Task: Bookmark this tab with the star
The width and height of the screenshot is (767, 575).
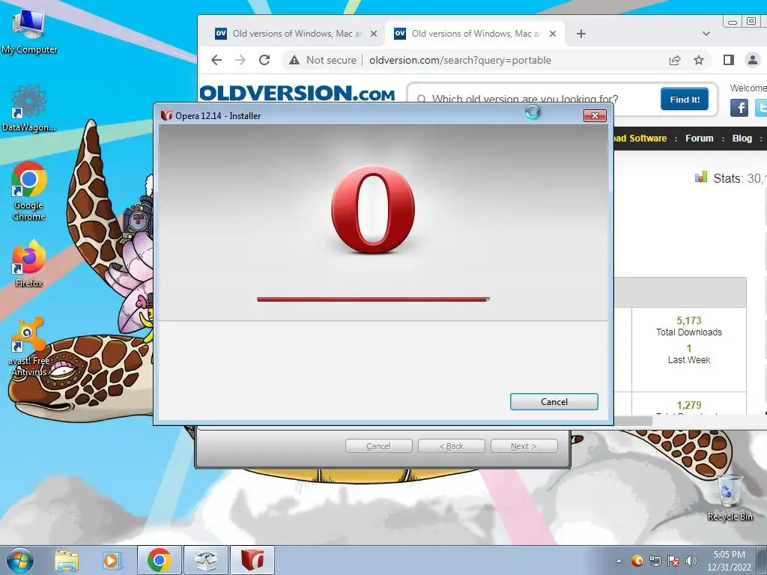Action: click(x=699, y=60)
